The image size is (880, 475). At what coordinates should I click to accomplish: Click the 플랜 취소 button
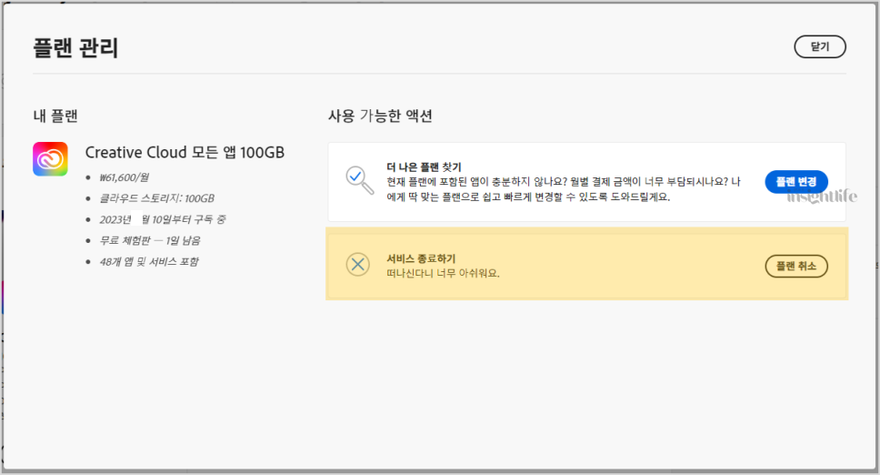(x=795, y=266)
